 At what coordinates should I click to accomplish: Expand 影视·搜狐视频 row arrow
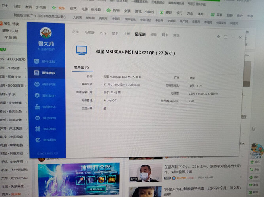point(27,137)
